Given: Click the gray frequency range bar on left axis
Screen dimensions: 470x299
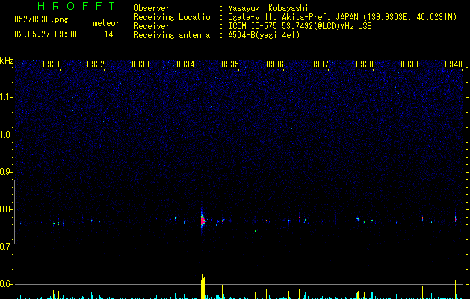Looking at the screenshot, I should coord(14,212).
